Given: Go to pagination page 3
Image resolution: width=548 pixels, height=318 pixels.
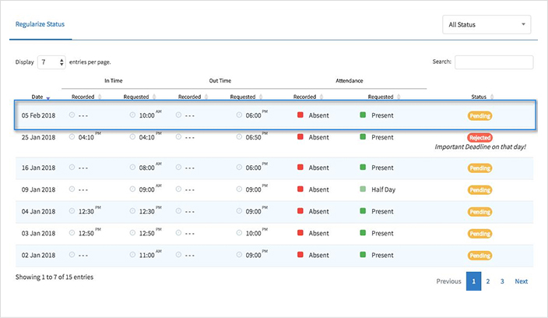Looking at the screenshot, I should pos(502,281).
